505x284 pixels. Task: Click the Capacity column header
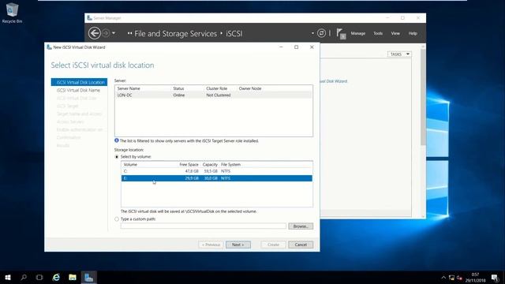[x=210, y=164]
